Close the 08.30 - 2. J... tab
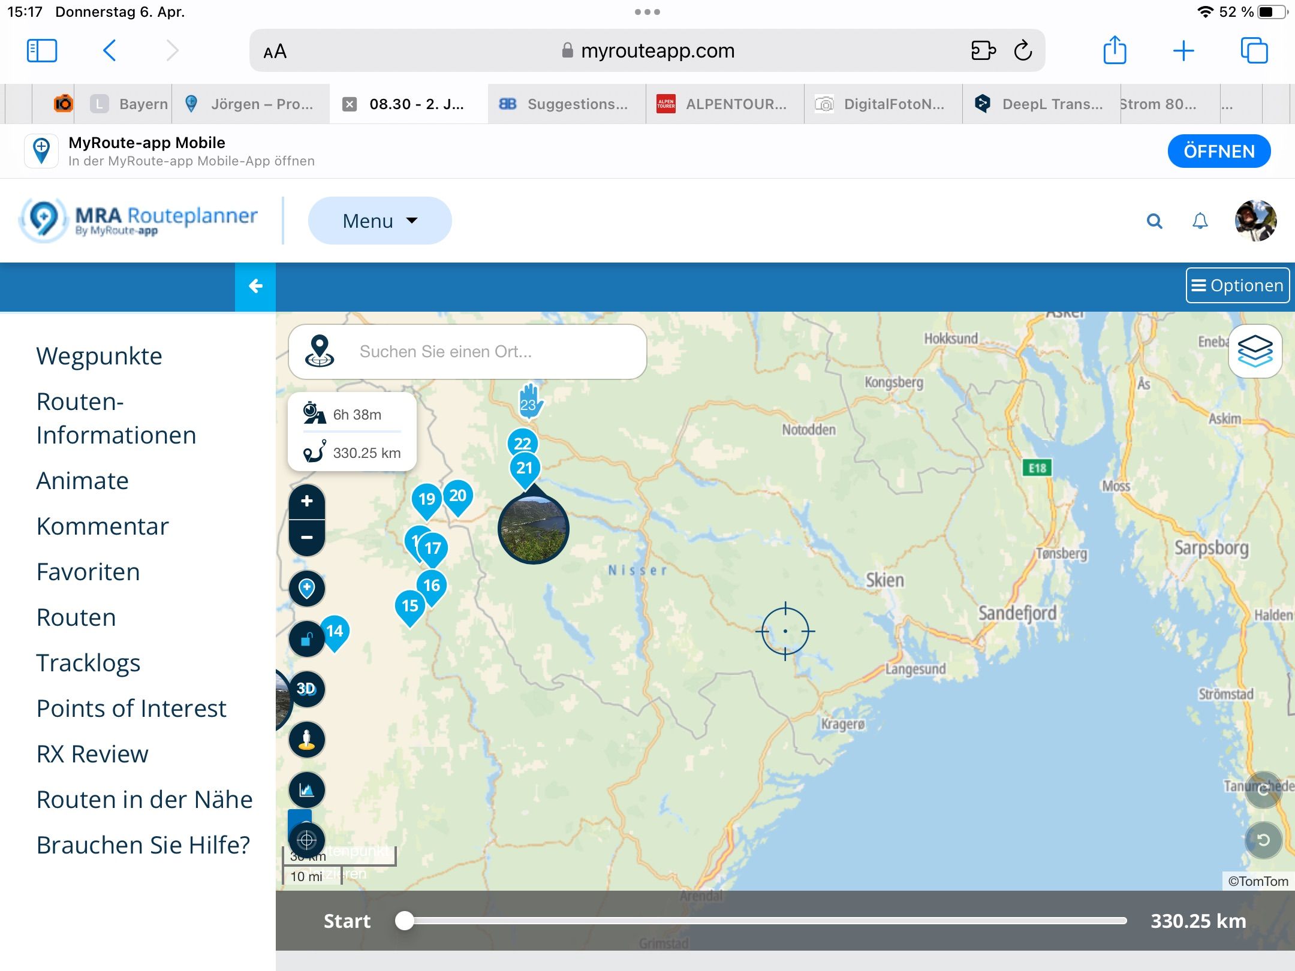The width and height of the screenshot is (1295, 971). (350, 104)
